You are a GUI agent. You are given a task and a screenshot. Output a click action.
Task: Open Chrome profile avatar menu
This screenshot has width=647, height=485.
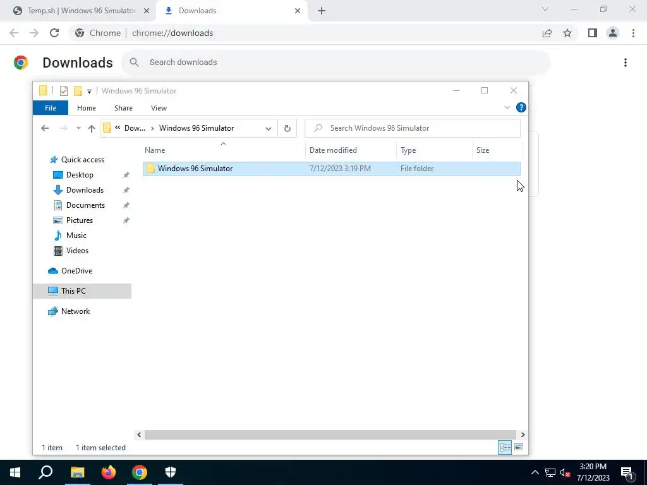pos(613,33)
